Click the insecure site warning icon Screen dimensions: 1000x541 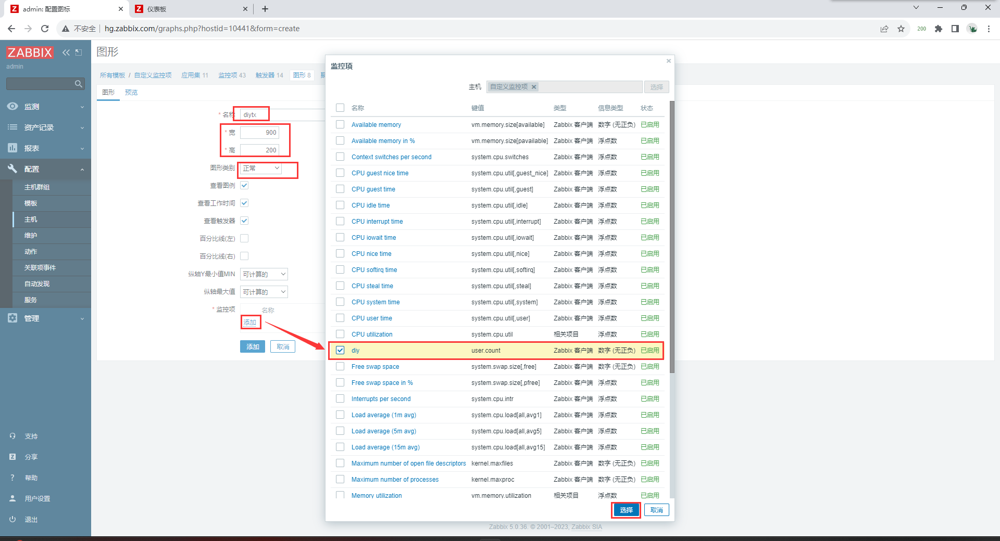tap(66, 29)
